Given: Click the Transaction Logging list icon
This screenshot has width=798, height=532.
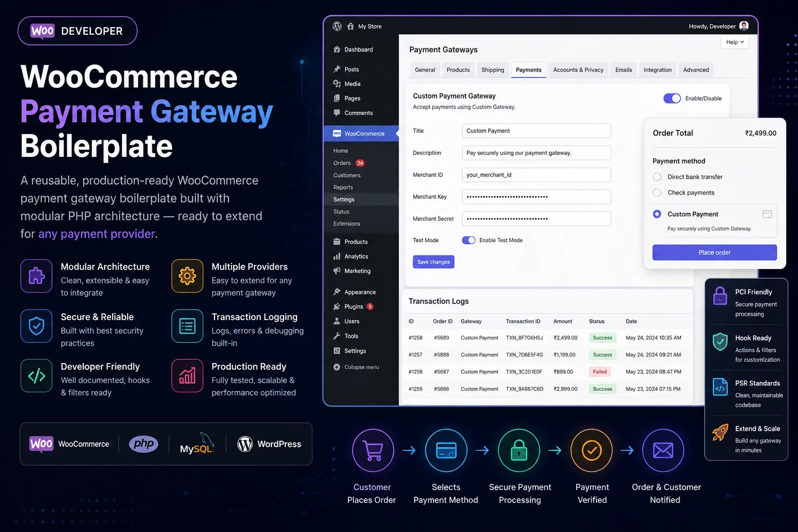Looking at the screenshot, I should click(x=188, y=326).
